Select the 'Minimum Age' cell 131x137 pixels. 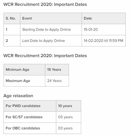24,70
